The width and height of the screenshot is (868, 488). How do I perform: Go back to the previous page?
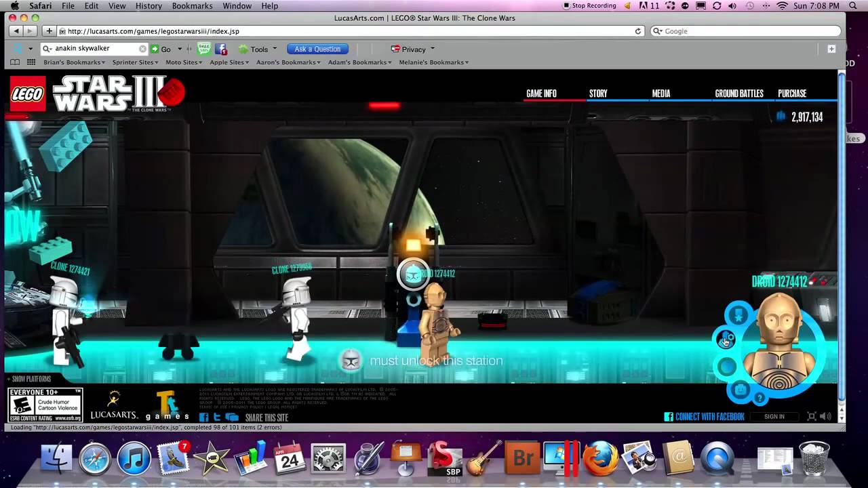coord(16,31)
